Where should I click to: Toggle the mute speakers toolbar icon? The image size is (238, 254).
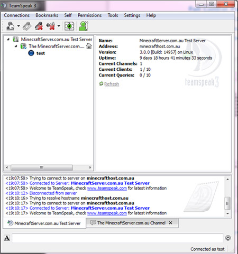tap(51, 26)
